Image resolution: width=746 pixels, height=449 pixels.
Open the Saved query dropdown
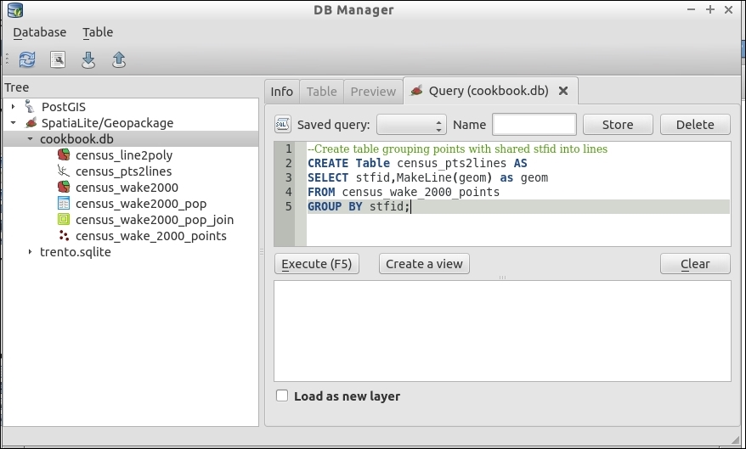[410, 125]
